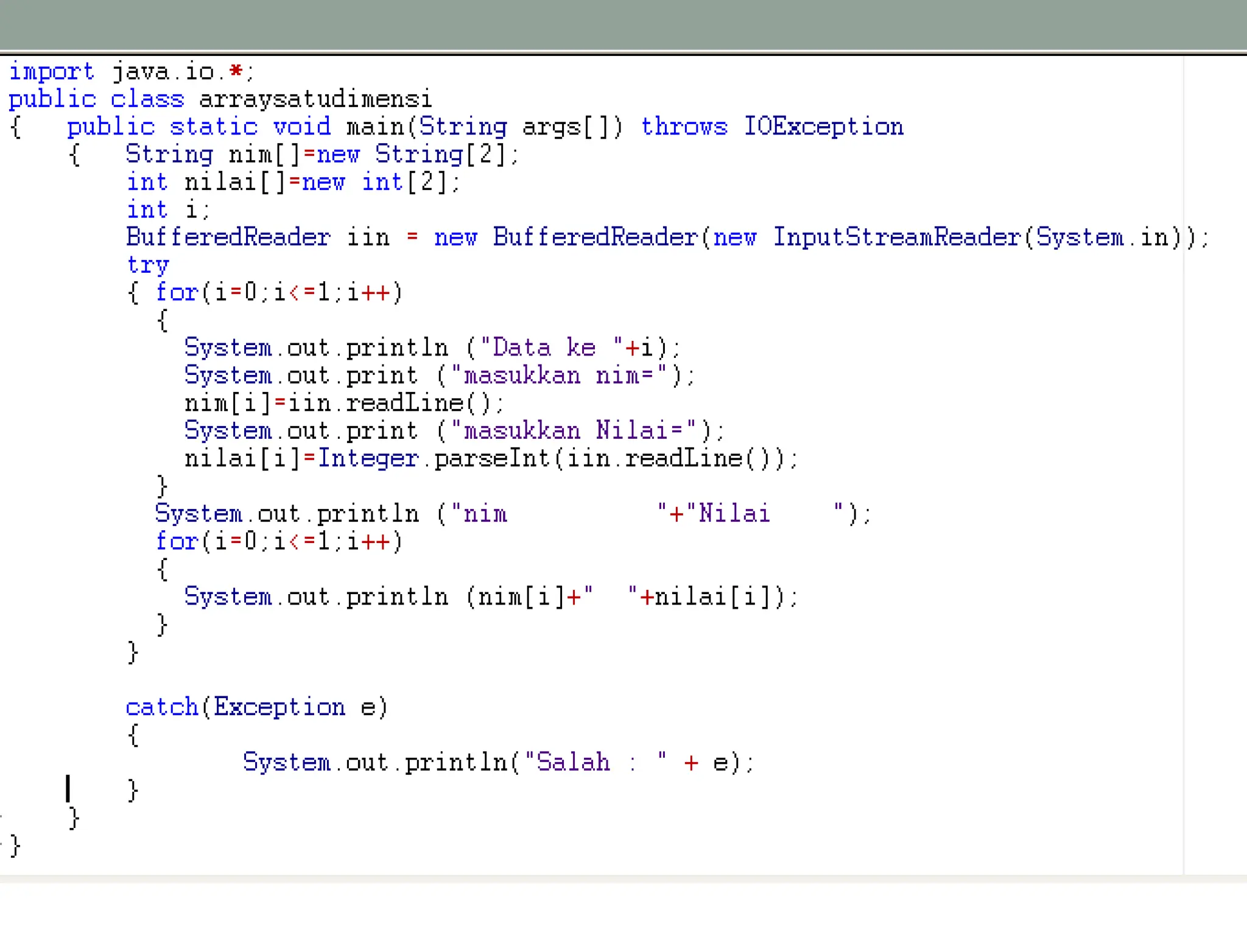Click the "masukkan Nilai=" string literal
Viewport: 1247px width, 935px height.
click(x=574, y=431)
